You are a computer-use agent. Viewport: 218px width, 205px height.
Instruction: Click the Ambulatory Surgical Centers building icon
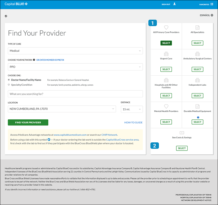tap(198, 54)
